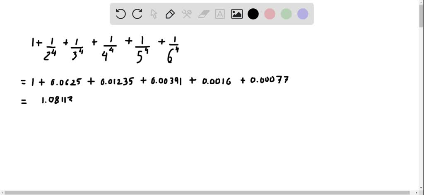Image resolution: width=424 pixels, height=195 pixels.
Task: Click the vertical scrollbar thumb
Action: [421, 16]
